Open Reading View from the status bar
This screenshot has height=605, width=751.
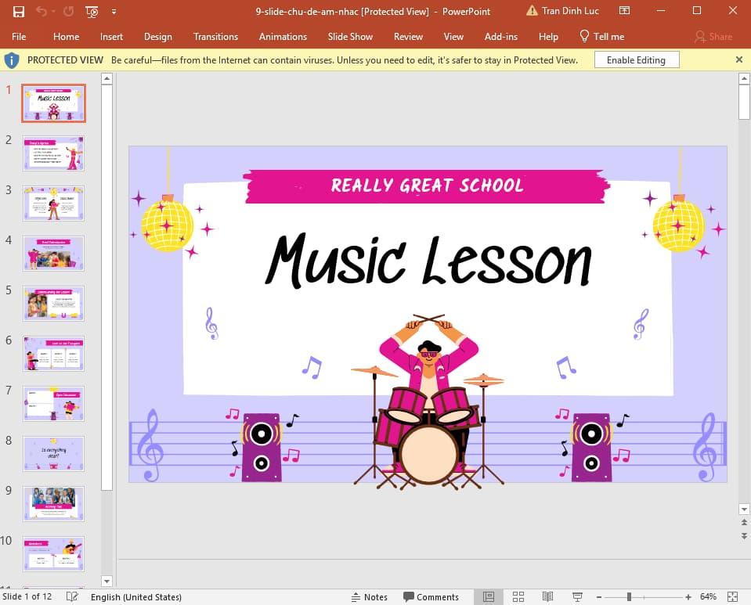click(547, 597)
